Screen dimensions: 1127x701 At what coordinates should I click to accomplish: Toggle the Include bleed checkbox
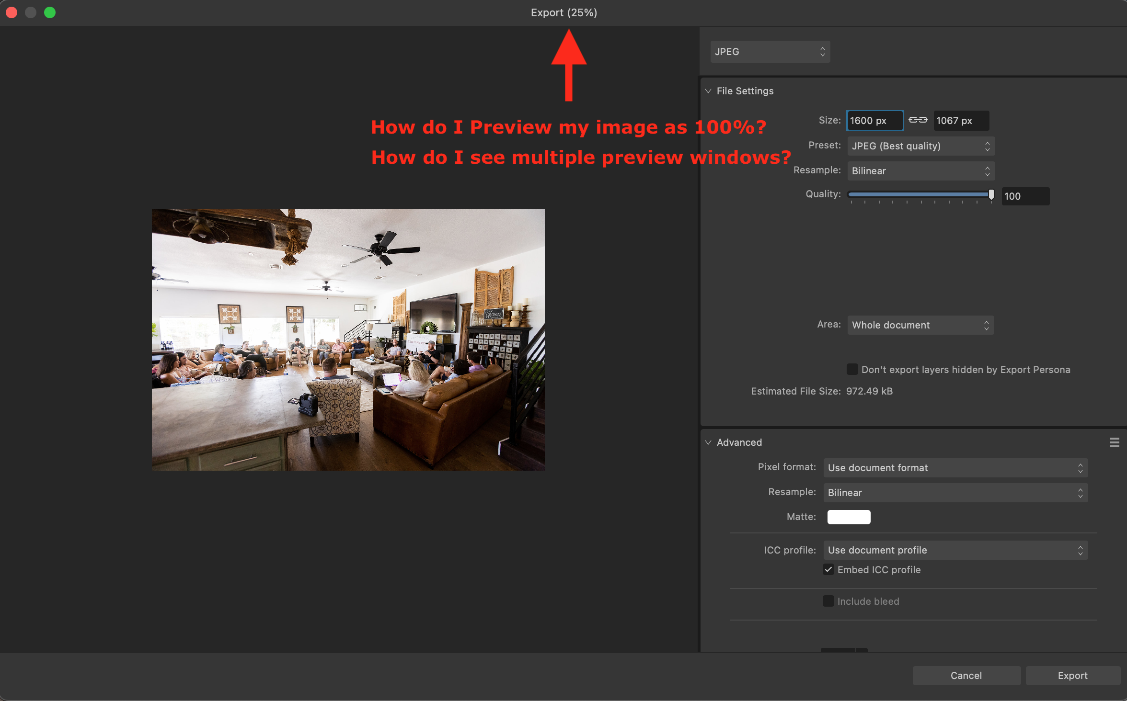click(828, 601)
